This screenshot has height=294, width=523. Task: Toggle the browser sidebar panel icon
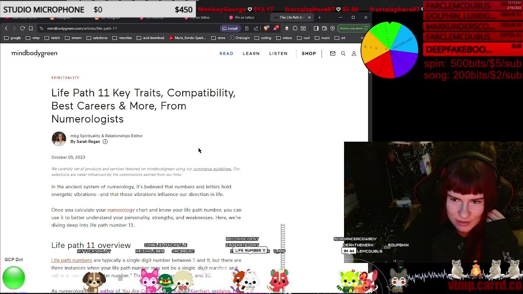click(316, 28)
